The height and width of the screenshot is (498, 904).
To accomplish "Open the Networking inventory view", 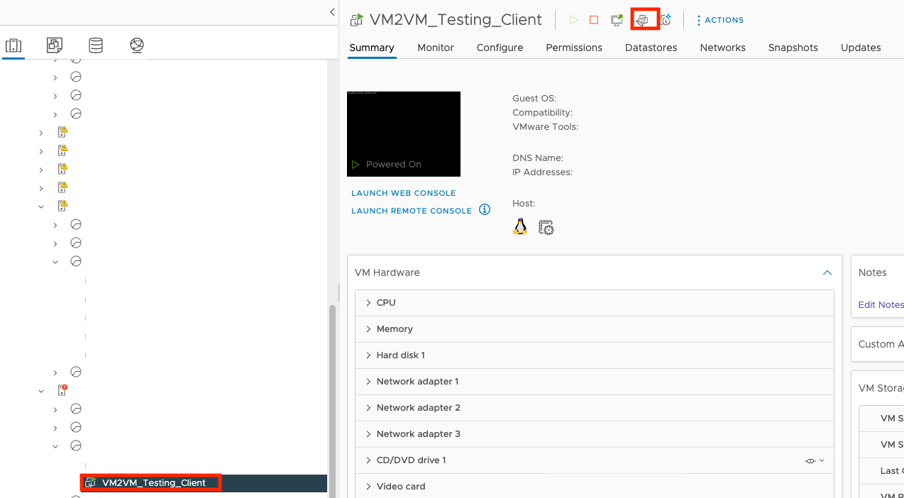I will click(136, 45).
